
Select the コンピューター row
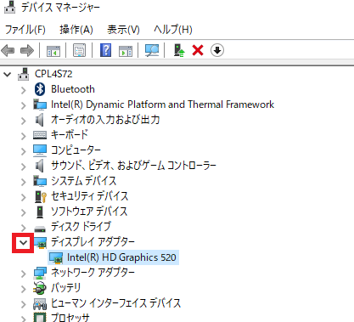pos(76,150)
